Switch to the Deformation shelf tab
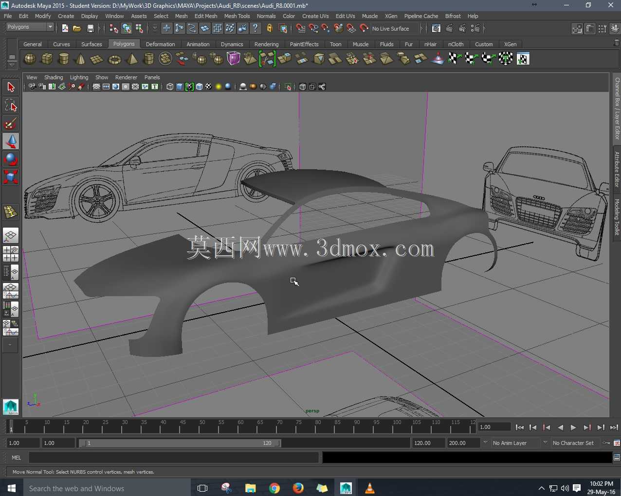621x496 pixels. [160, 44]
